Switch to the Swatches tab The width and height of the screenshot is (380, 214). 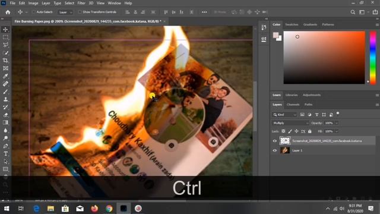292,24
